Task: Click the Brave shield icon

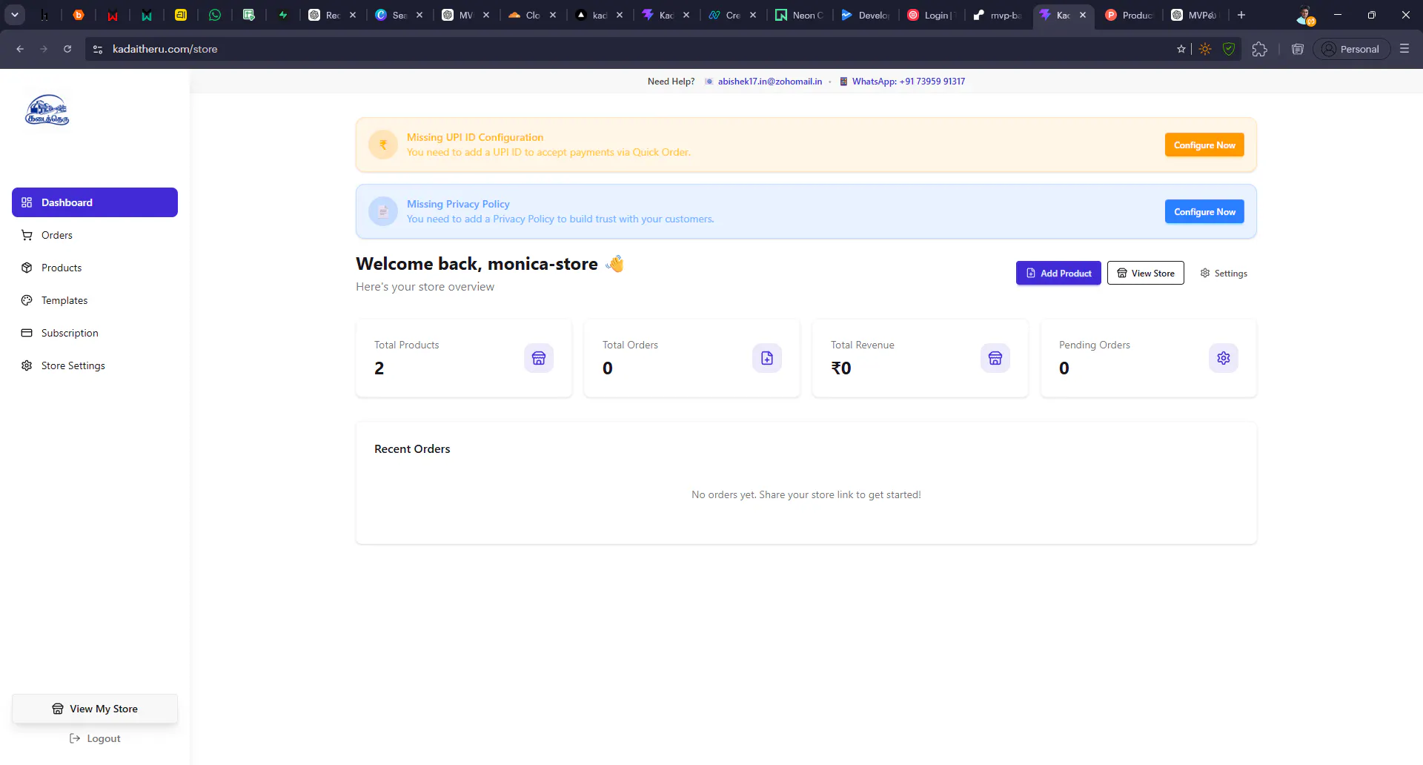Action: click(x=1229, y=49)
